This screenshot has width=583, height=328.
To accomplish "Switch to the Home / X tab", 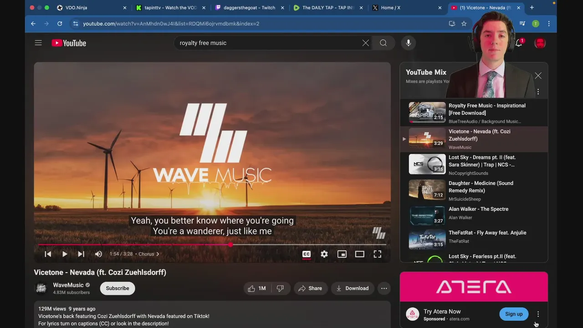I will tap(407, 8).
